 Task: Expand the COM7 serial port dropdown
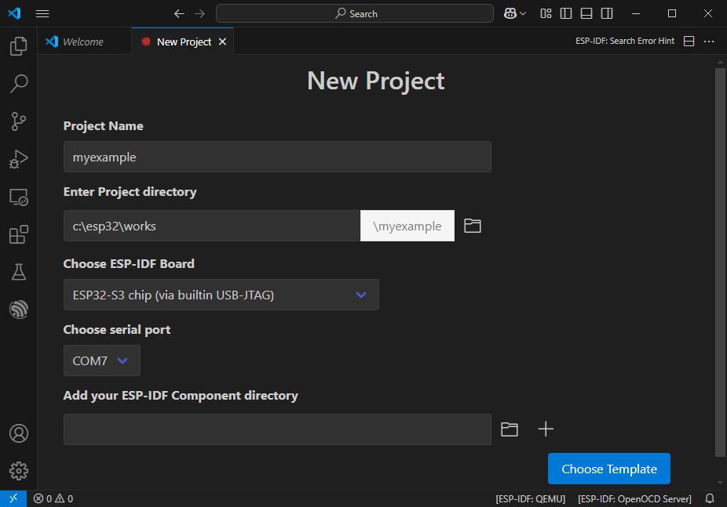pos(101,360)
